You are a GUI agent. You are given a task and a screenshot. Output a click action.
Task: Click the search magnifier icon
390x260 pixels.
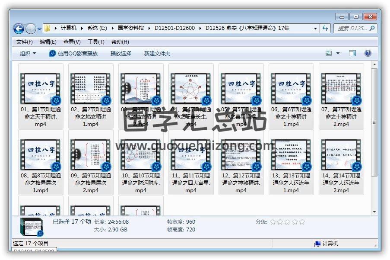pyautogui.click(x=372, y=29)
